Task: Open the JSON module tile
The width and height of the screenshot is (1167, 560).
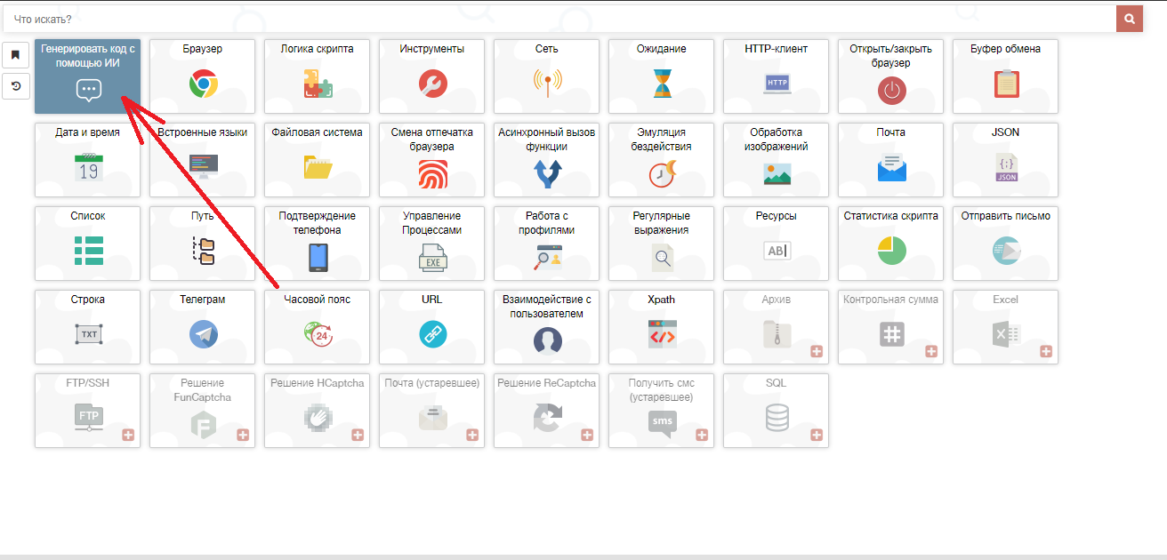Action: [1005, 160]
